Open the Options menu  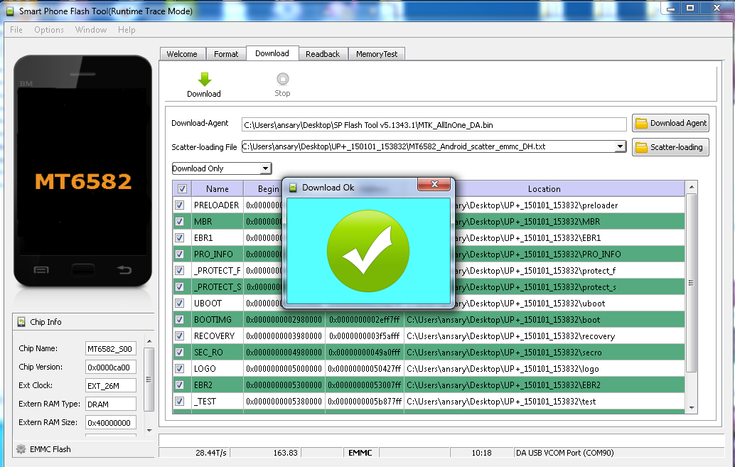tap(49, 30)
